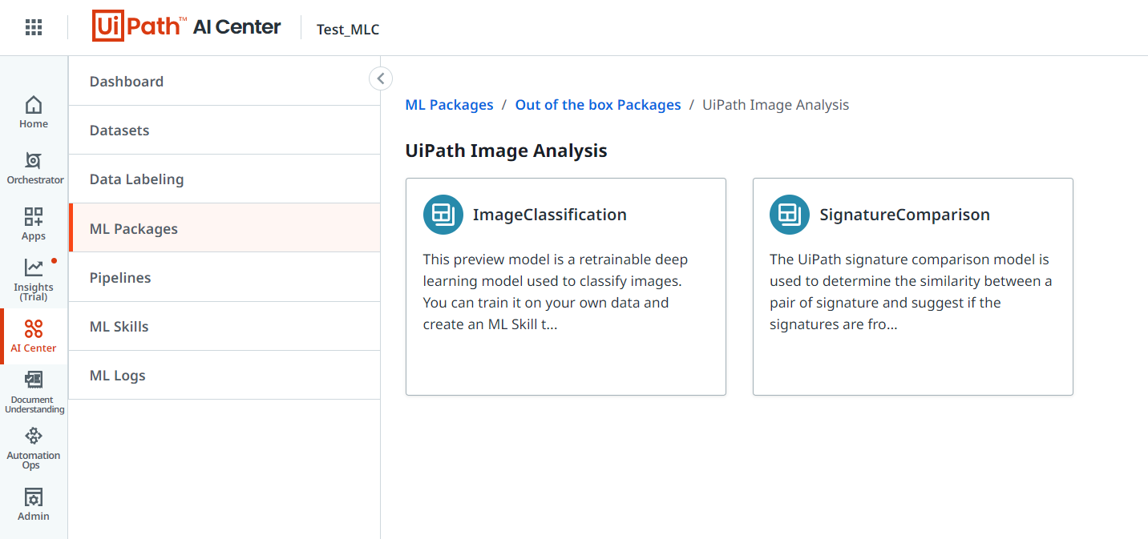Go to Data Labeling page

(136, 179)
